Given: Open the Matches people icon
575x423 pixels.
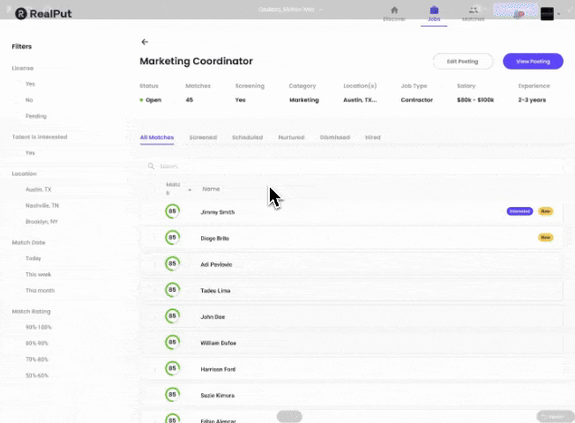Looking at the screenshot, I should (x=474, y=10).
